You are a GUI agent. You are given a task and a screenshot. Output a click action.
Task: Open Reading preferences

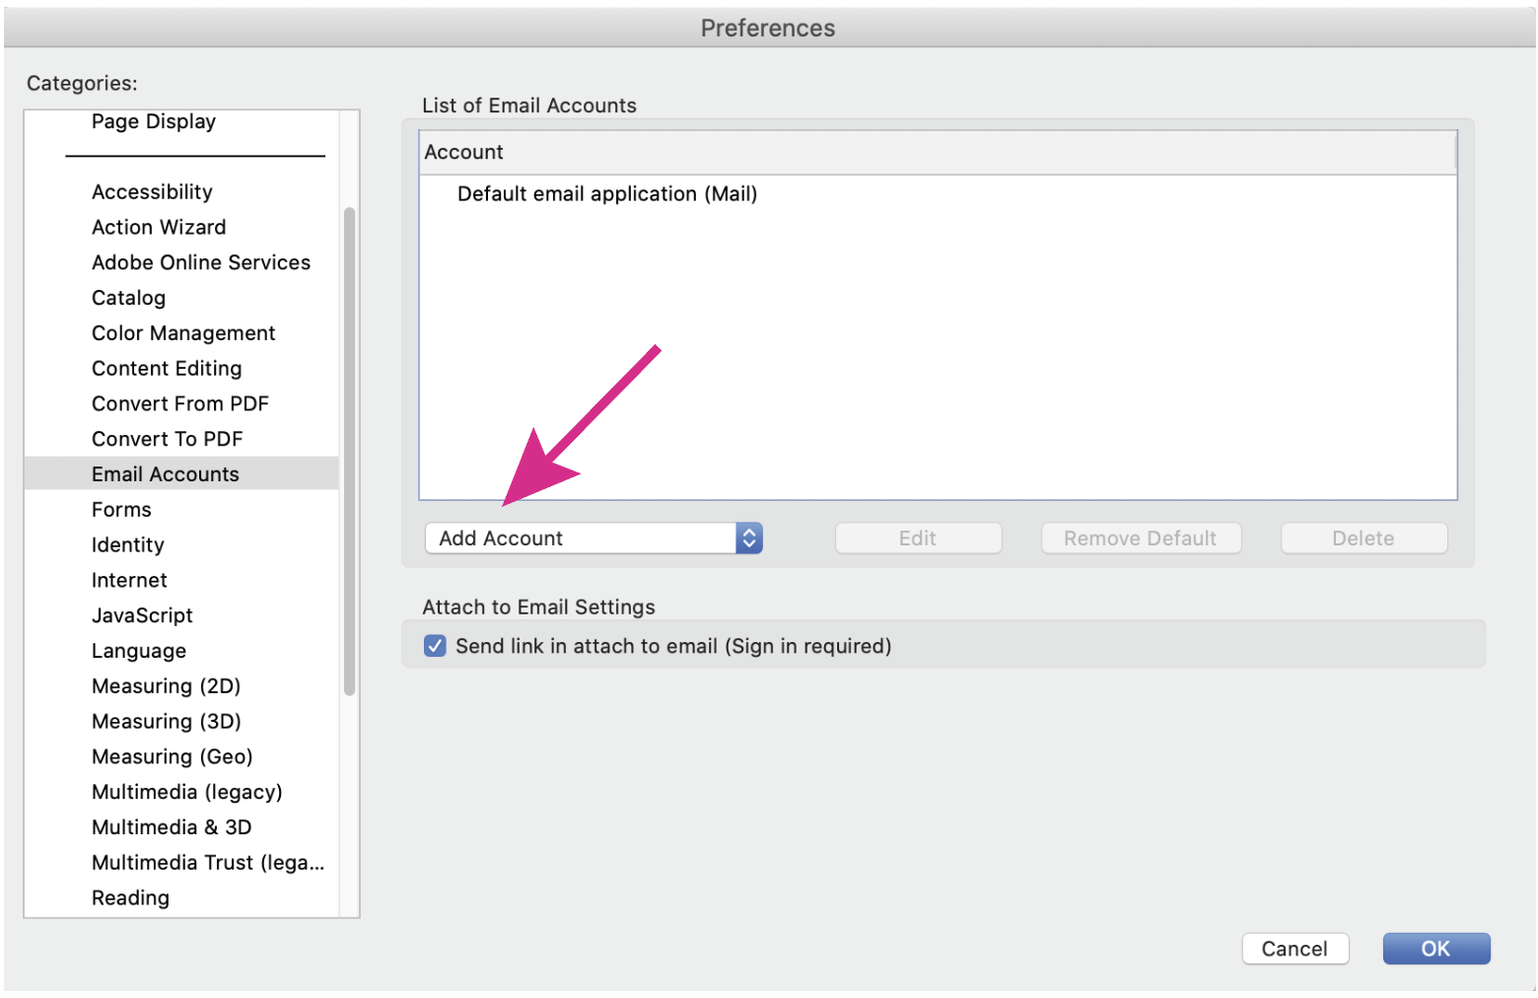point(130,897)
